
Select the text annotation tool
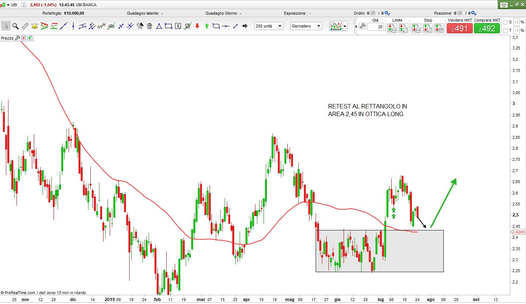(x=178, y=26)
